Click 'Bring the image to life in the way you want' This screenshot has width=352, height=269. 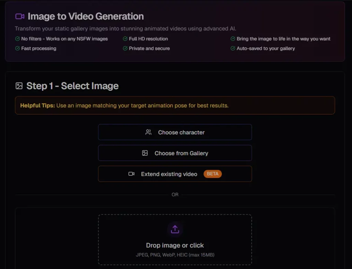click(x=284, y=39)
